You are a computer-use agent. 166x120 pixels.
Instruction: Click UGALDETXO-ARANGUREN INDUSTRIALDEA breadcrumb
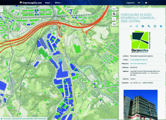click(x=29, y=119)
